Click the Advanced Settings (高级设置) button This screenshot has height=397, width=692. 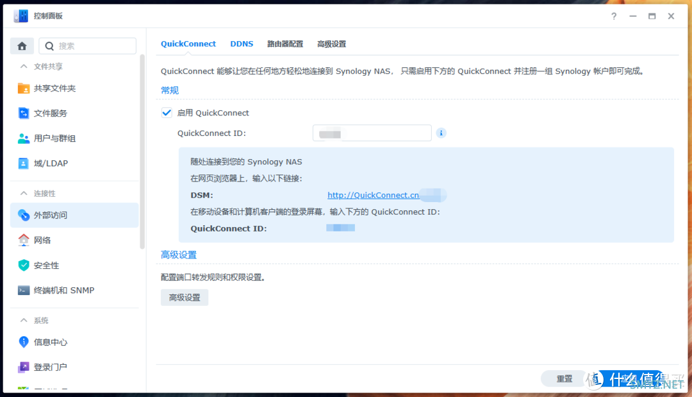(x=185, y=298)
